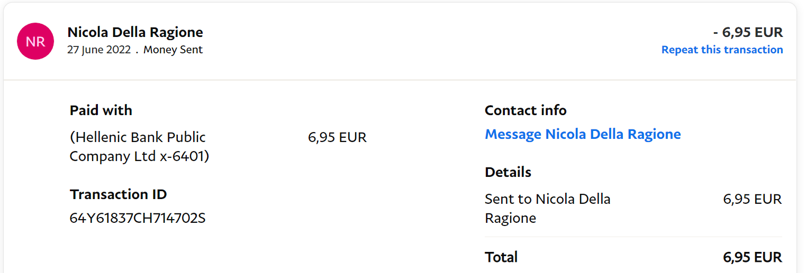This screenshot has width=806, height=273.
Task: Click the 27 June 2022 date
Action: pos(99,50)
